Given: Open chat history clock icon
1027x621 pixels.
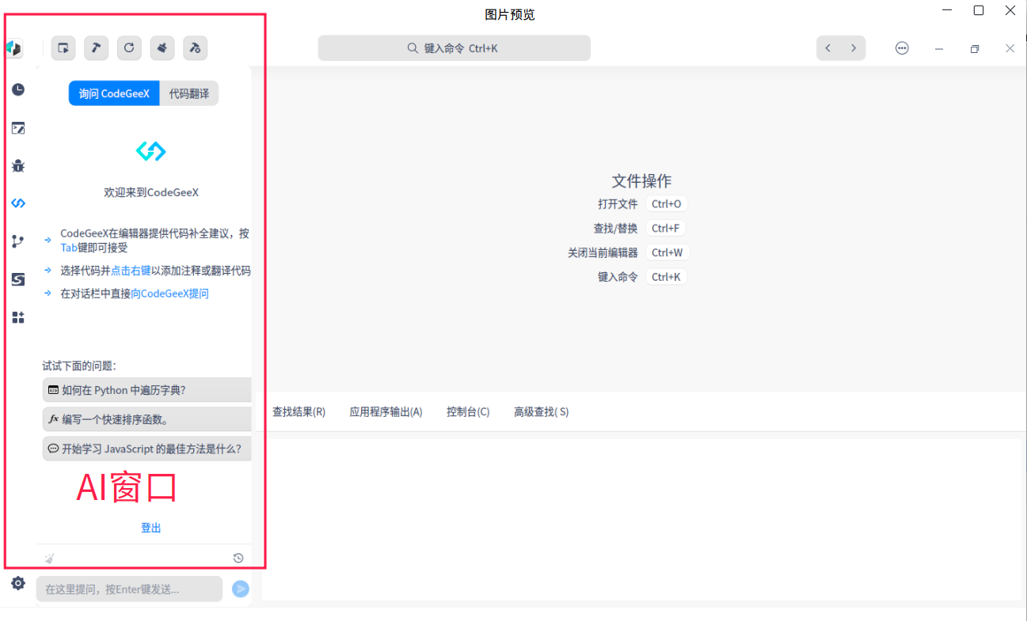Looking at the screenshot, I should click(x=238, y=558).
